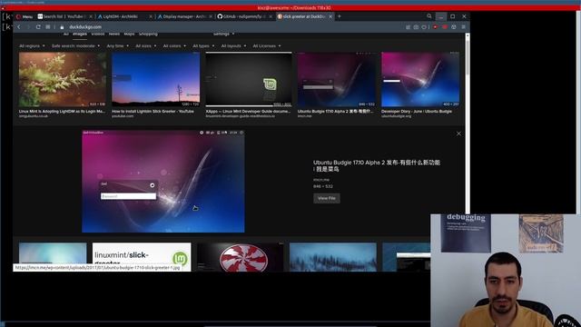Switch to Maps search results tab
The height and width of the screenshot is (327, 581).
tap(129, 35)
